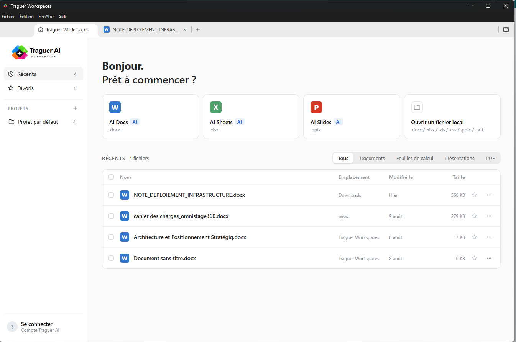The image size is (516, 342).
Task: Star Architecture et Positionnement Stratégiq.docx
Action: pyautogui.click(x=474, y=237)
